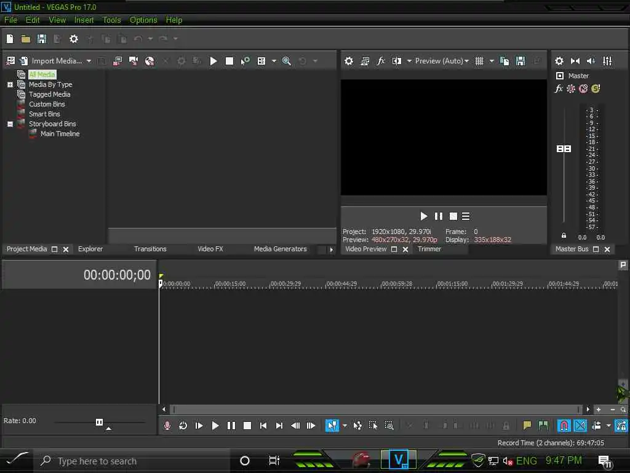Open Master Bus audio properties gear
The height and width of the screenshot is (473, 630).
click(x=559, y=61)
